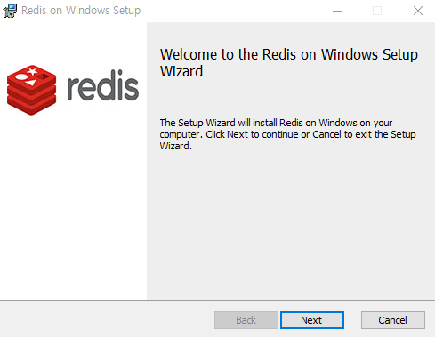Click the grayed-out maximize button
The width and height of the screenshot is (435, 337).
tap(377, 11)
